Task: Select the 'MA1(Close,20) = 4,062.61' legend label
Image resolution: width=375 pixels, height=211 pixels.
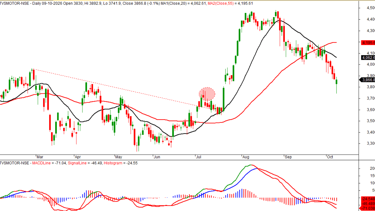Action: pyautogui.click(x=183, y=4)
